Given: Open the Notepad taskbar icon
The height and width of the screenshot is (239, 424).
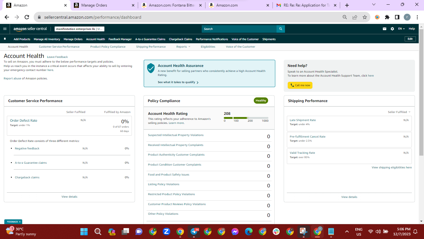Looking at the screenshot, I should (331, 232).
